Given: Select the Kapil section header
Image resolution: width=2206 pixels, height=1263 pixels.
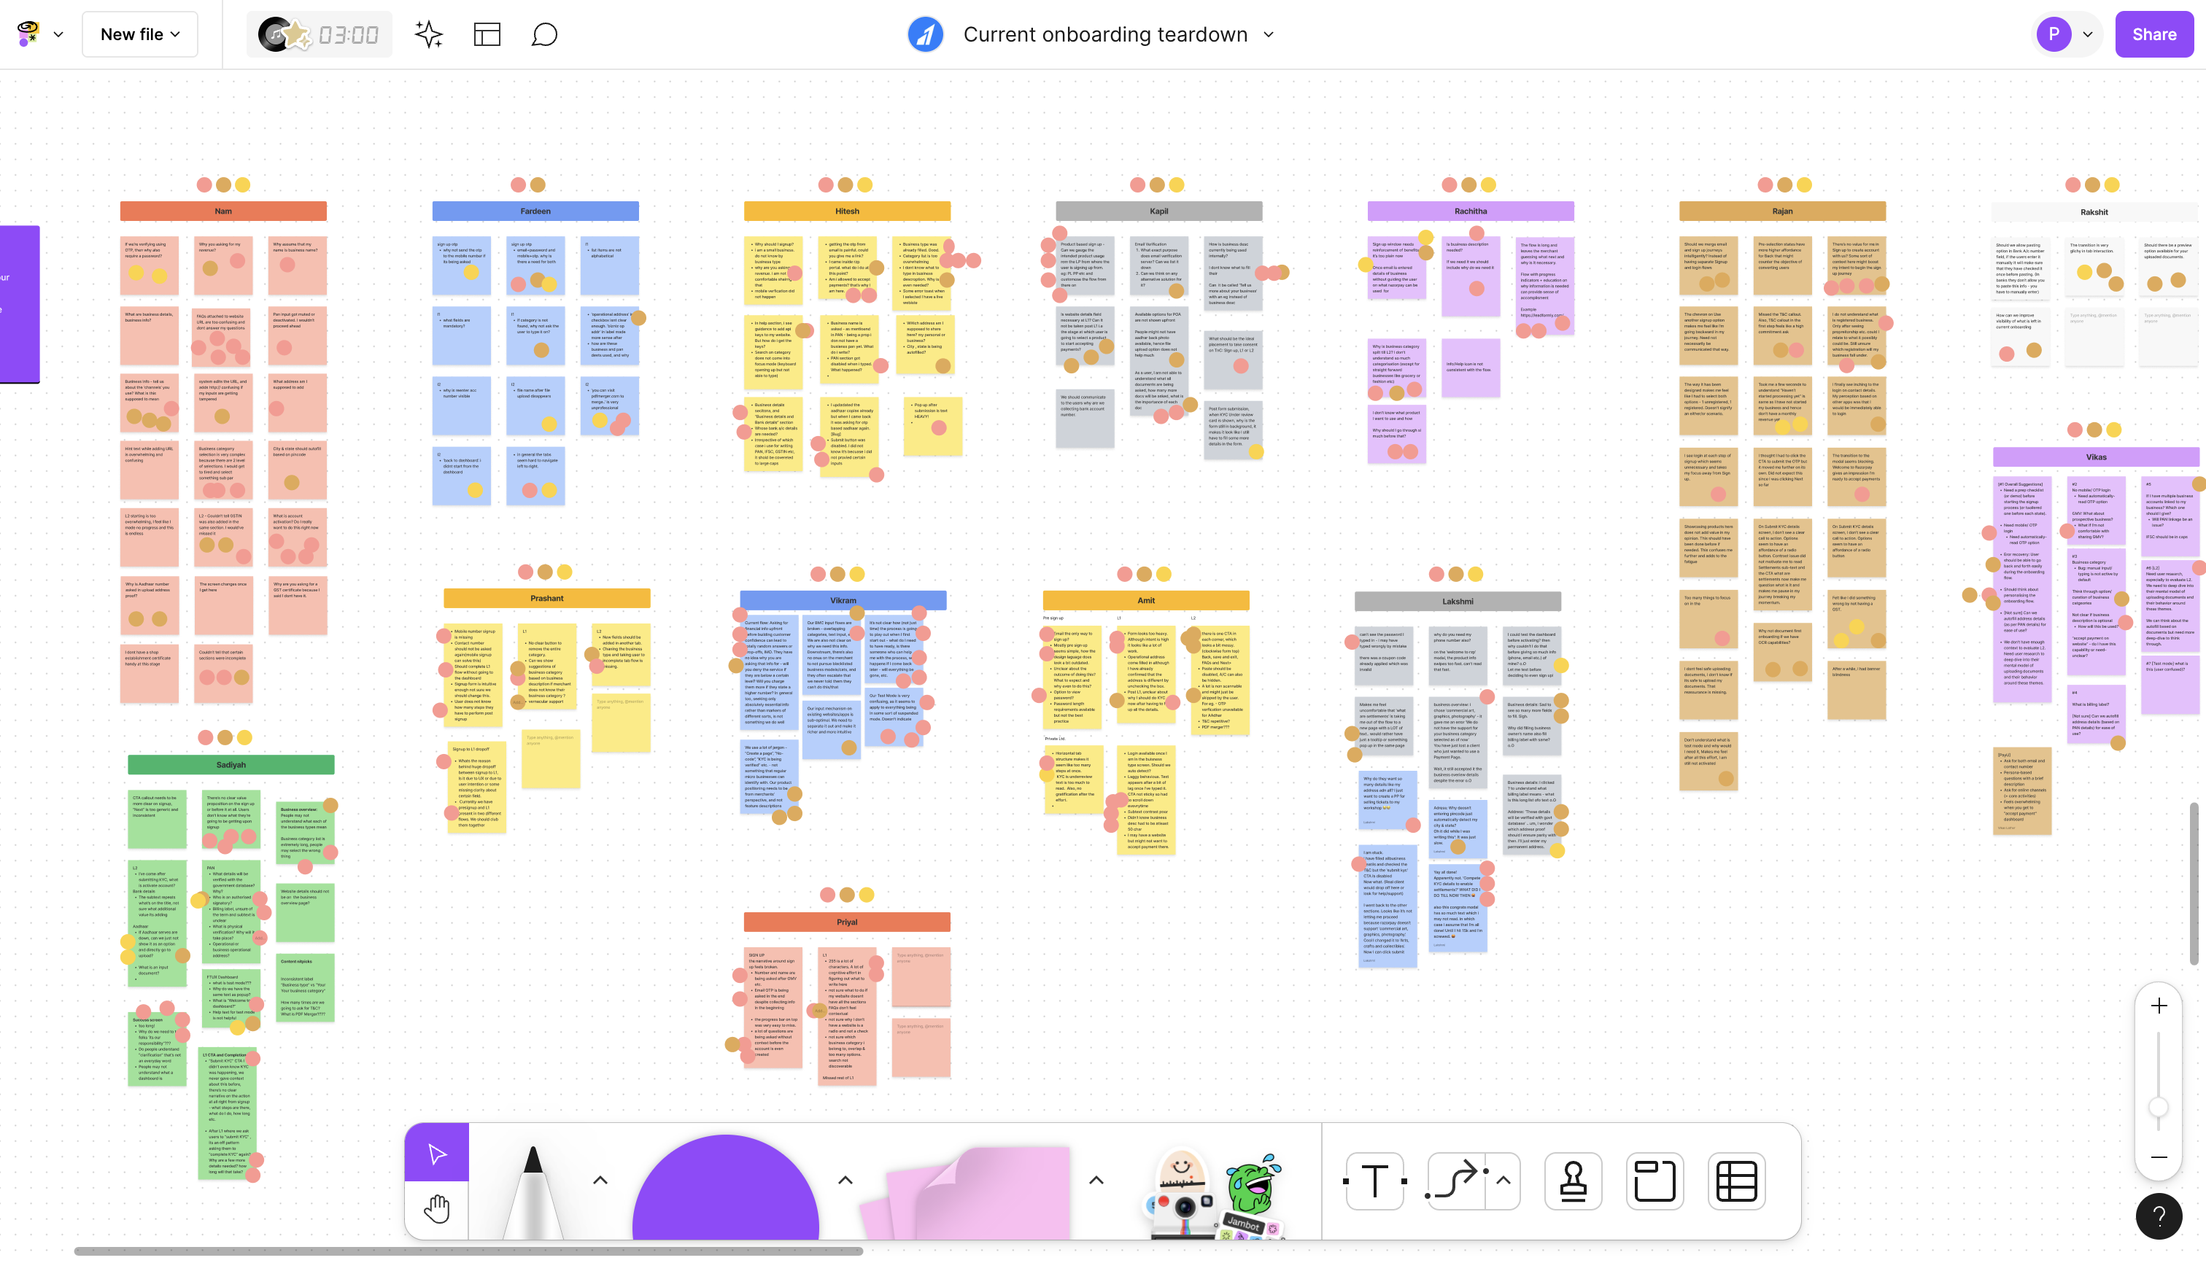Looking at the screenshot, I should click(1158, 211).
